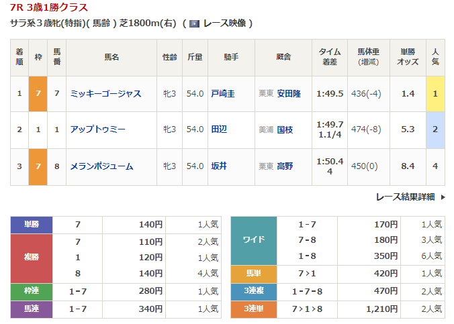Image resolution: width=454 pixels, height=324 pixels.
Task: Select the ワイド payout label
Action: [253, 240]
